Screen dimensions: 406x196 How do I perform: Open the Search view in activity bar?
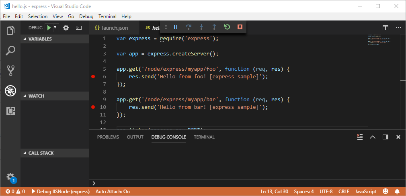[10, 51]
